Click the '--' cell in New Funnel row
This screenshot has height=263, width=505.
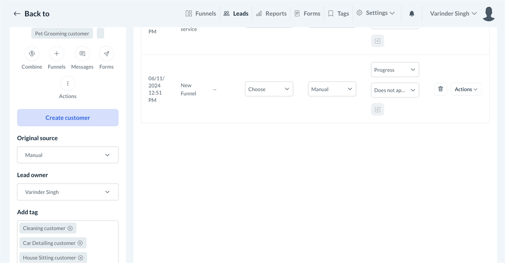[214, 89]
